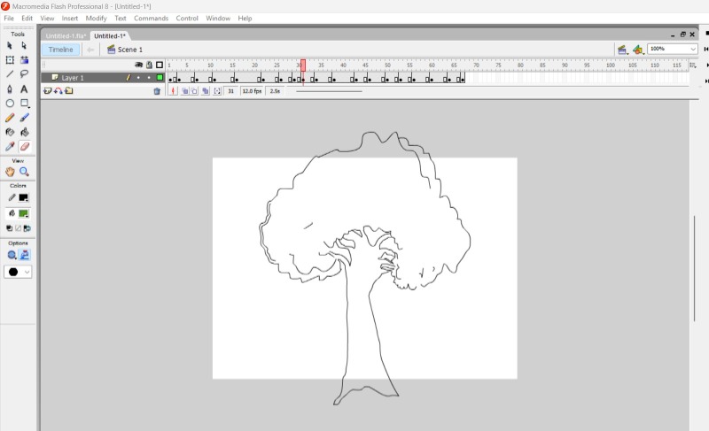Choose the Zoom magnifier tool
This screenshot has height=431, width=709.
(25, 172)
